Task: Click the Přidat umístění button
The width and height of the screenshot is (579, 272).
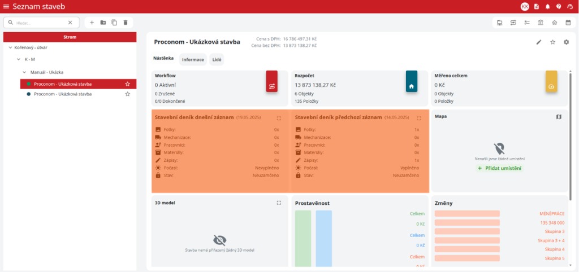Action: click(499, 168)
